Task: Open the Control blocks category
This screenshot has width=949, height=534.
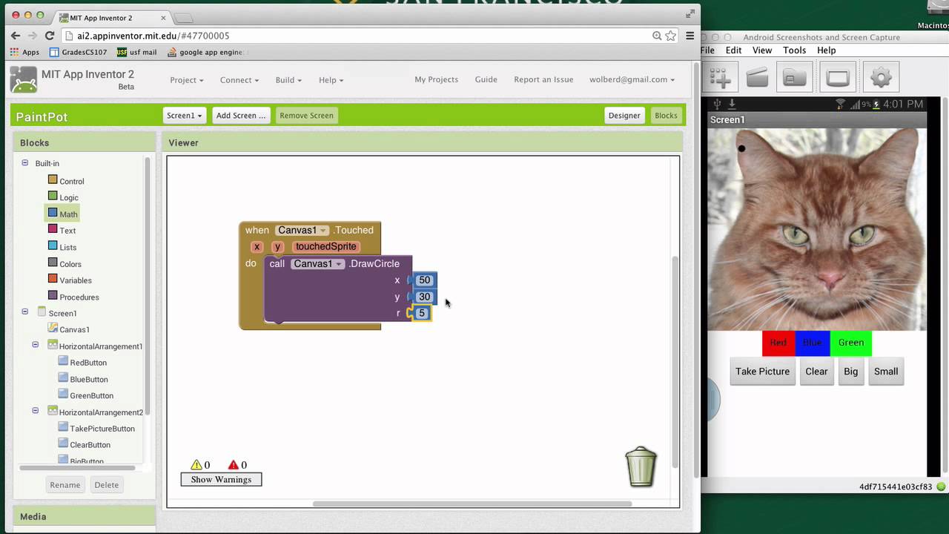Action: pos(71,181)
